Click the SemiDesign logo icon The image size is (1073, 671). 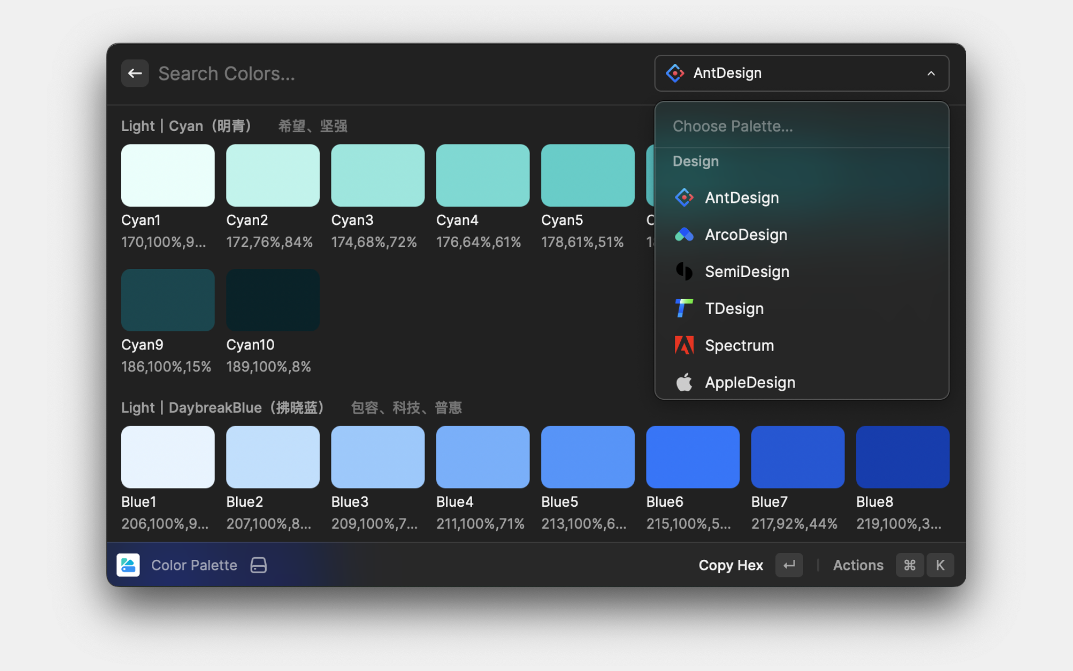[684, 272]
